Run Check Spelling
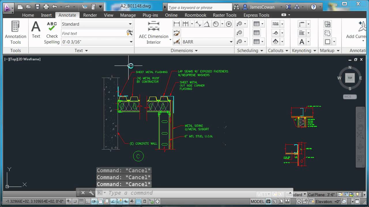The height and width of the screenshot is (207, 369). 52,32
